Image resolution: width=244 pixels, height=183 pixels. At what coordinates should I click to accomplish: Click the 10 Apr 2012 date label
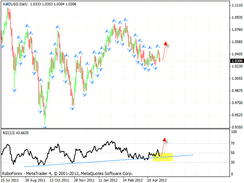coord(157,179)
